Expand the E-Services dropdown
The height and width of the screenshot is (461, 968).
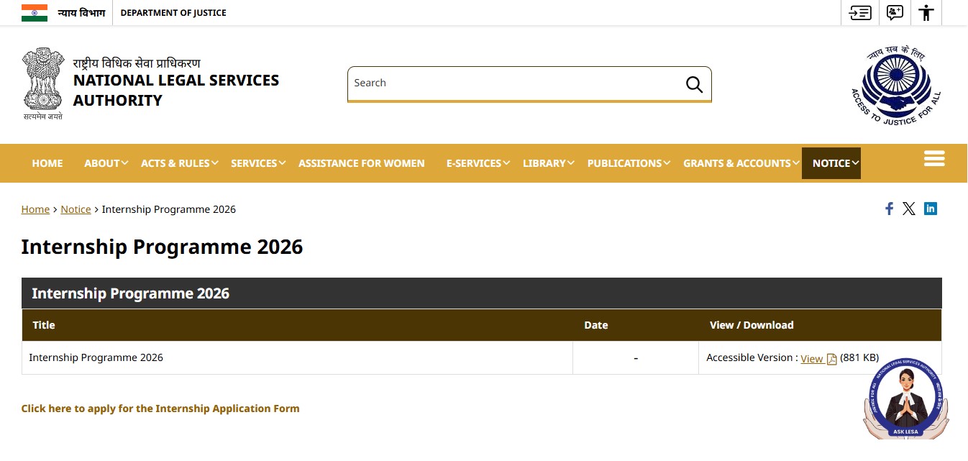pyautogui.click(x=478, y=163)
